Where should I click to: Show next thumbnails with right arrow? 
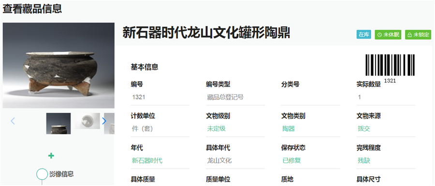click(x=104, y=121)
